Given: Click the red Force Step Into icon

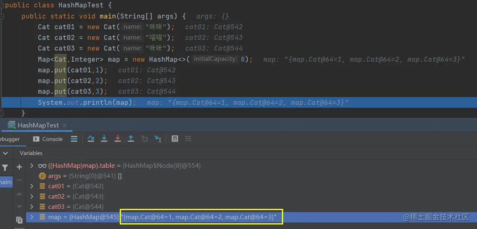Looking at the screenshot, I should [x=117, y=139].
